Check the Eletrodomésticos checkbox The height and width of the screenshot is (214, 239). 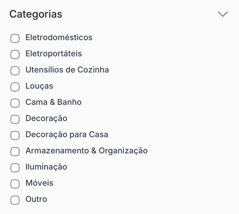pyautogui.click(x=15, y=38)
